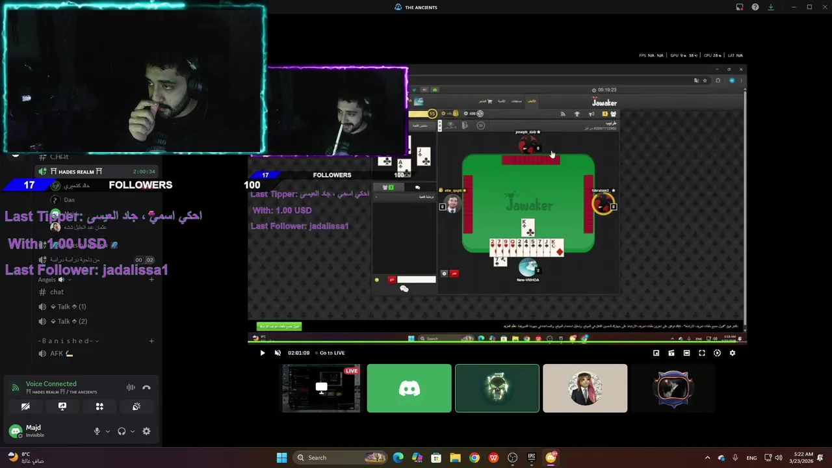
Task: Disconnect from the voice channel
Action: coord(146,387)
